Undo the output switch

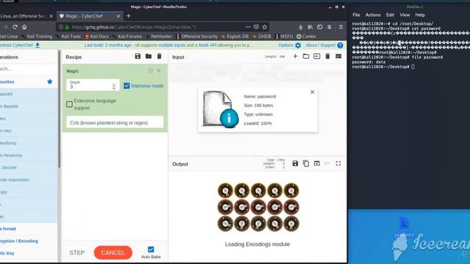(x=328, y=164)
